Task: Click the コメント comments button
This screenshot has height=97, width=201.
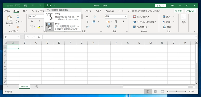Action: (x=190, y=11)
